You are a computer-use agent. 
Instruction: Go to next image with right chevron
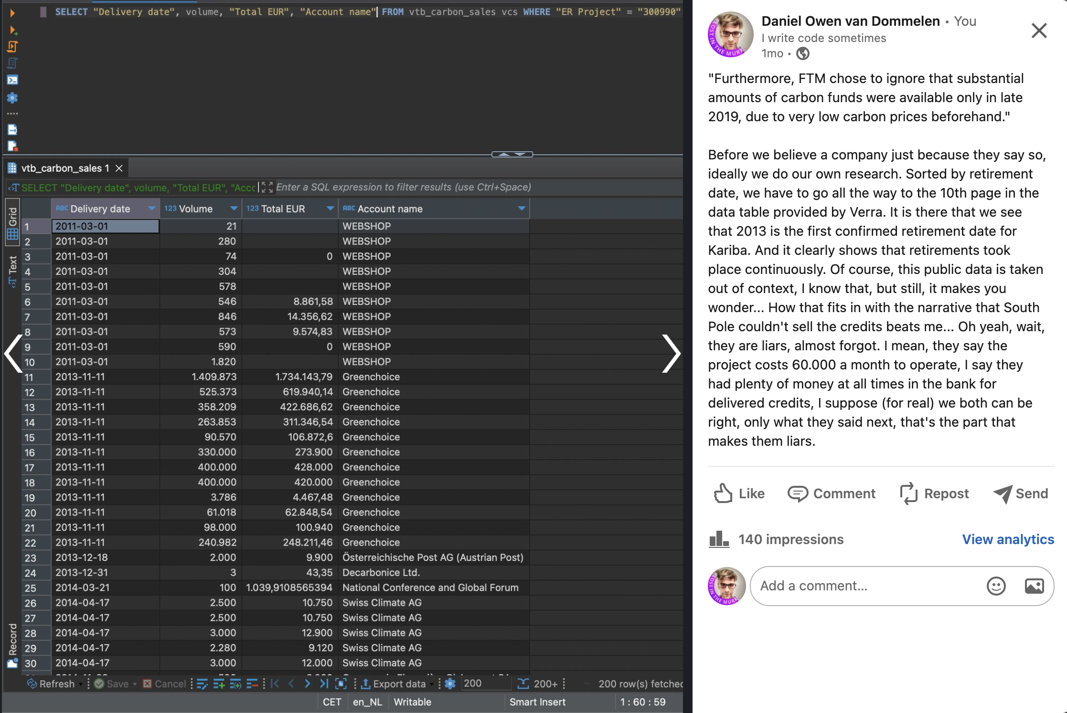click(671, 354)
